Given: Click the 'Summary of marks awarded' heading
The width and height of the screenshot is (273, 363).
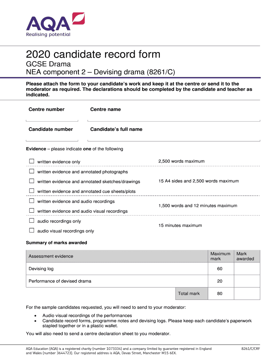Looking at the screenshot, I should (x=56, y=243).
